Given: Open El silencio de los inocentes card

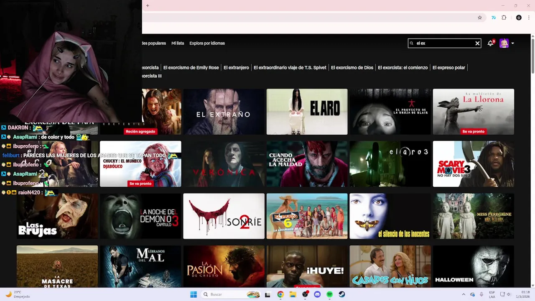Looking at the screenshot, I should 390,216.
